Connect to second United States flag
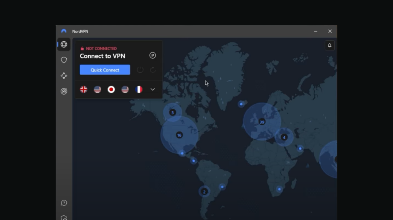This screenshot has width=393, height=220. pyautogui.click(x=125, y=89)
